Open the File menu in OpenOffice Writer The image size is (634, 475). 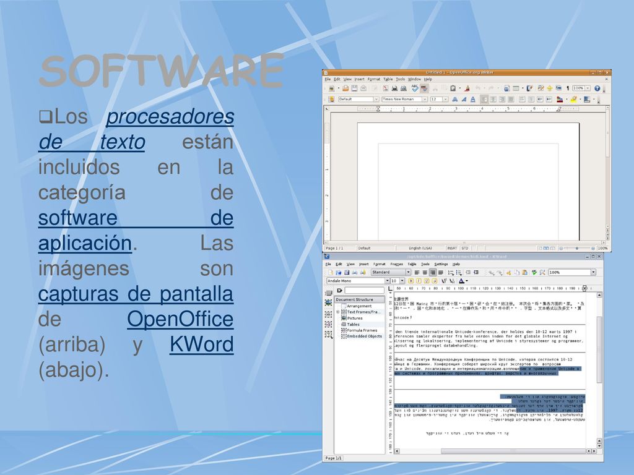click(x=328, y=79)
